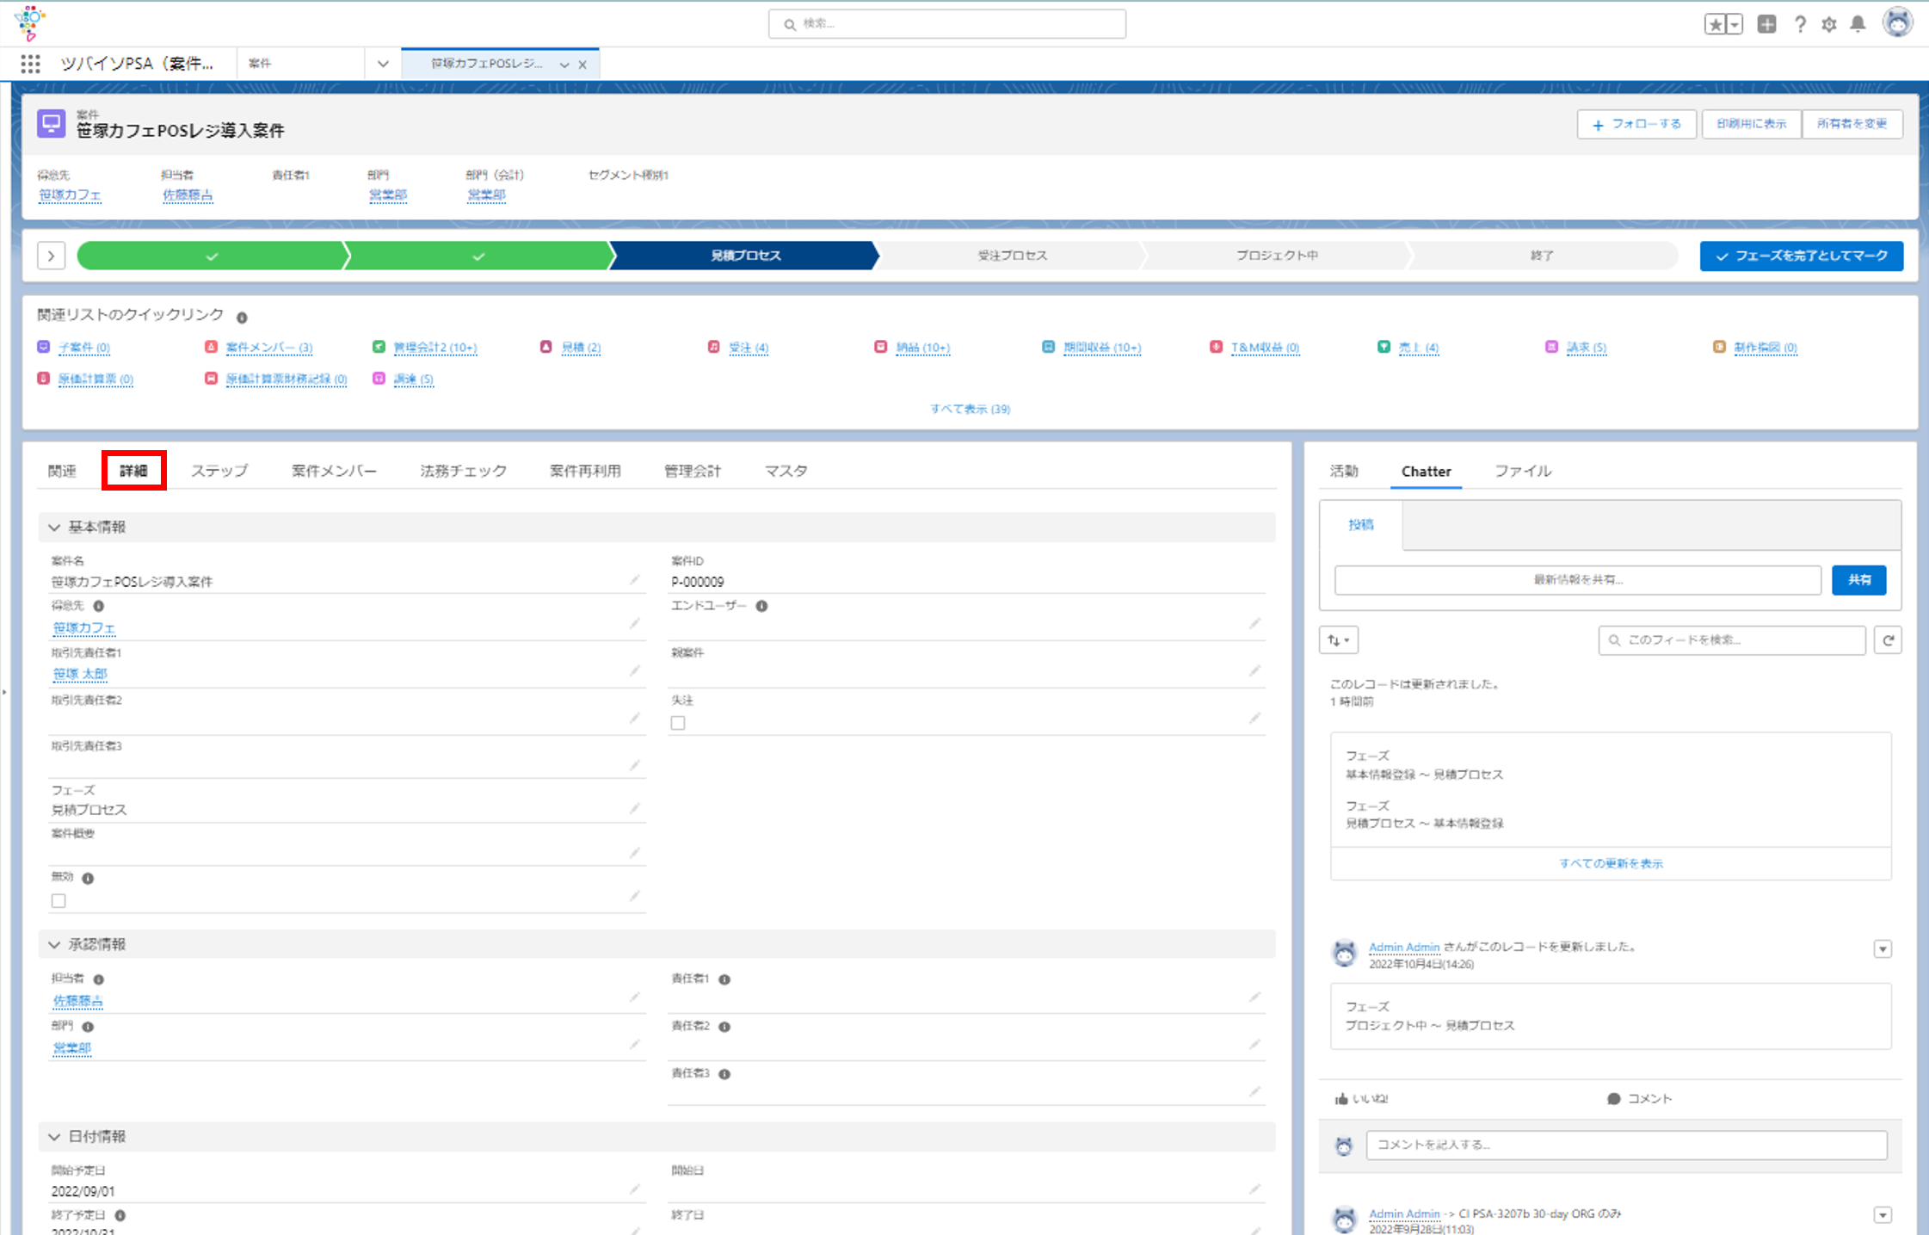Open the setup gear menu

pos(1828,24)
